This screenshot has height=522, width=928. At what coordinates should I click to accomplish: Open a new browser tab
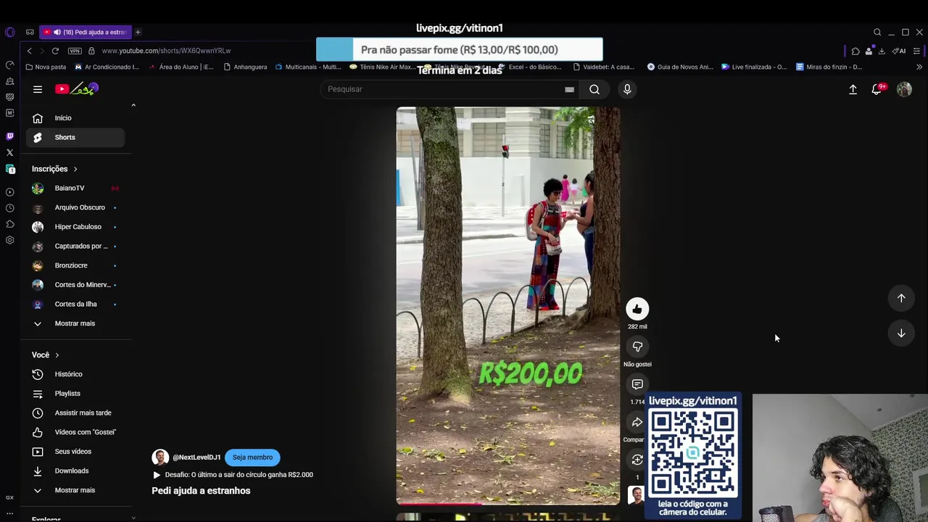pyautogui.click(x=138, y=32)
